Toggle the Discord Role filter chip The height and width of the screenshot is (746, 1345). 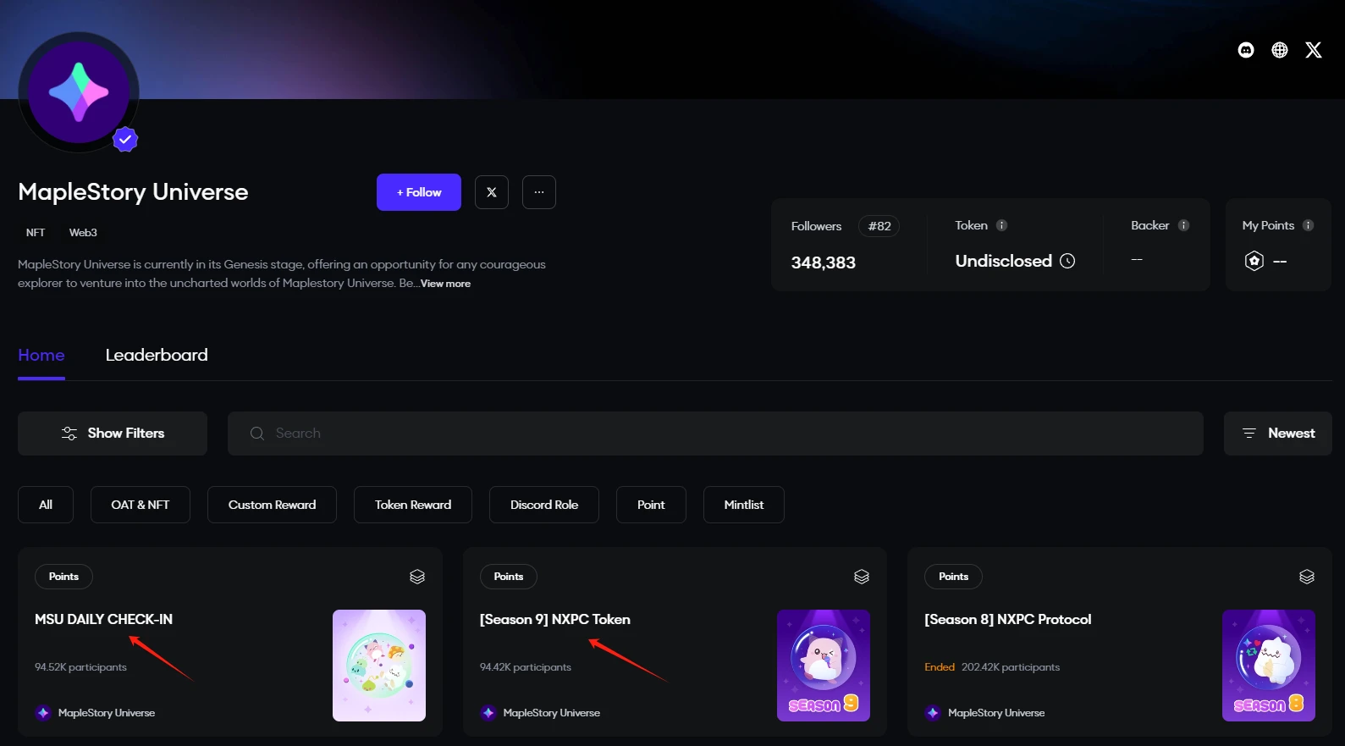coord(544,505)
